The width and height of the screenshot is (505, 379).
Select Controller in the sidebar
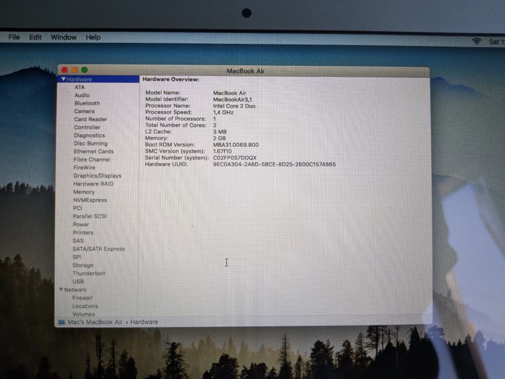pos(87,127)
